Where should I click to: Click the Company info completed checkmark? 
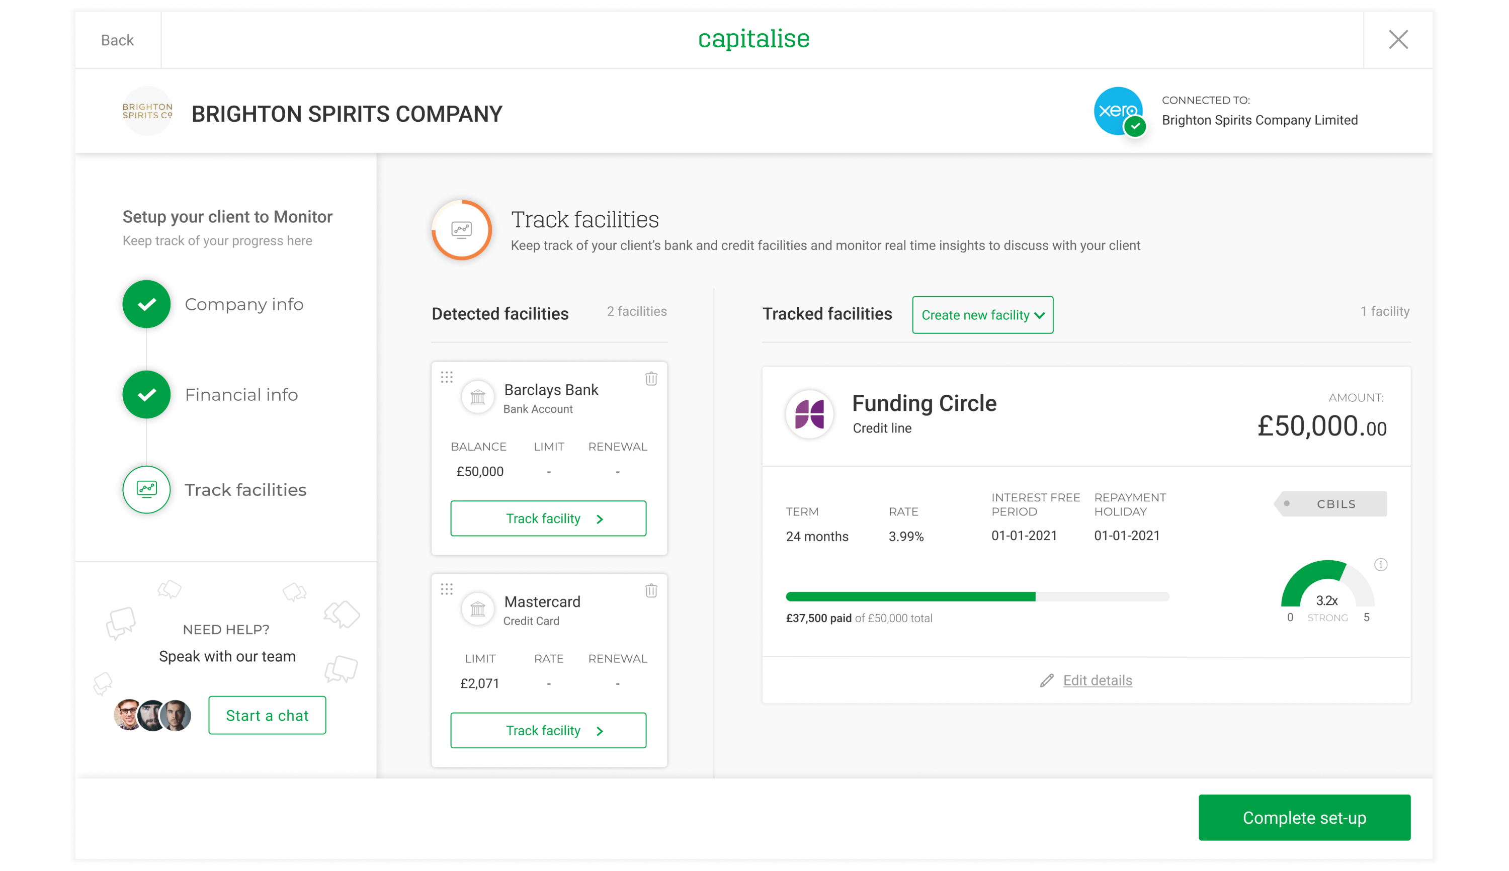pyautogui.click(x=146, y=304)
